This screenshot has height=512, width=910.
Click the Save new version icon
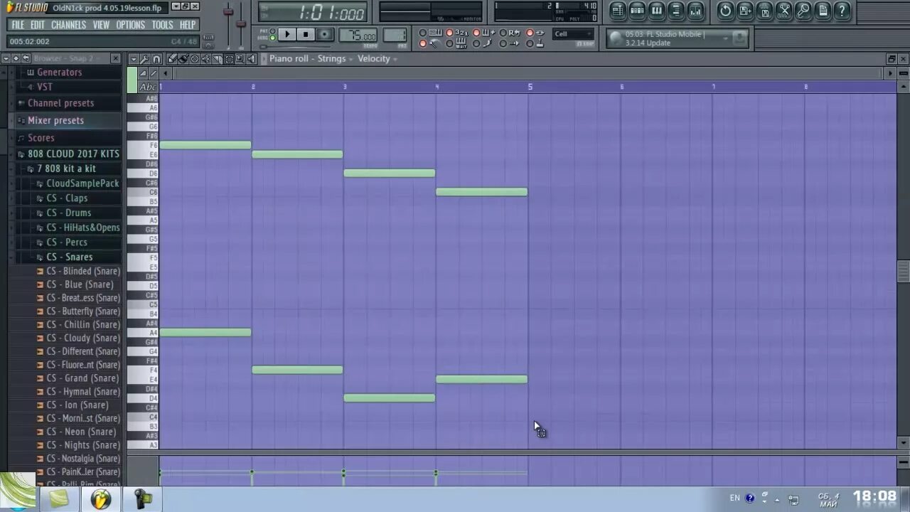point(745,10)
